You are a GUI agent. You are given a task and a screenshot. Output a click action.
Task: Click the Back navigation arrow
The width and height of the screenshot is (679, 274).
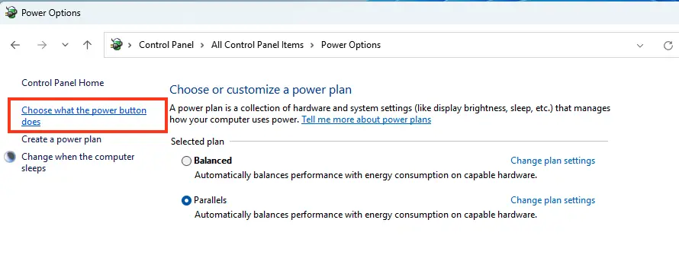click(15, 45)
